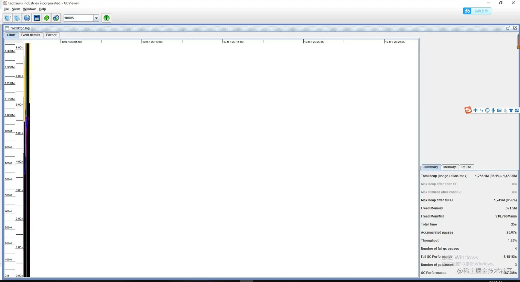Select the Total Time row
This screenshot has width=520, height=282.
(x=469, y=224)
